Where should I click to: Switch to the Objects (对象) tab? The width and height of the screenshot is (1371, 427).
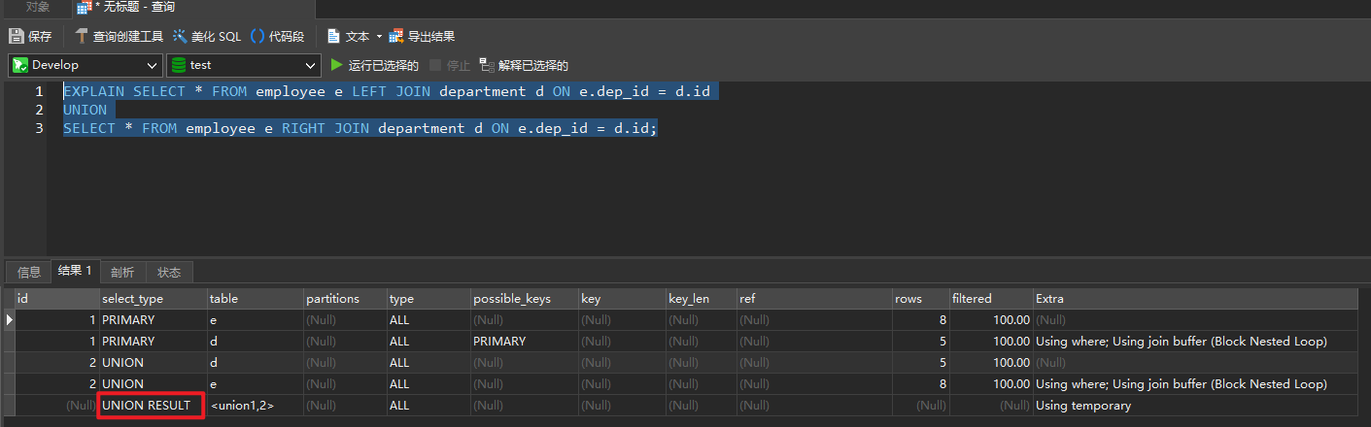38,7
